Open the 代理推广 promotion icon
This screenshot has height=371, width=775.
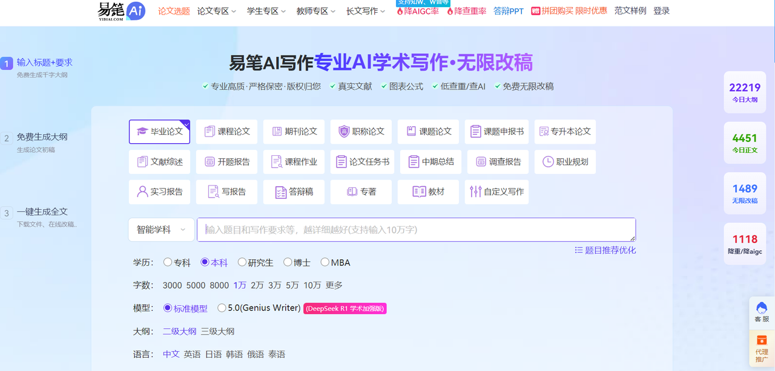coord(762,340)
